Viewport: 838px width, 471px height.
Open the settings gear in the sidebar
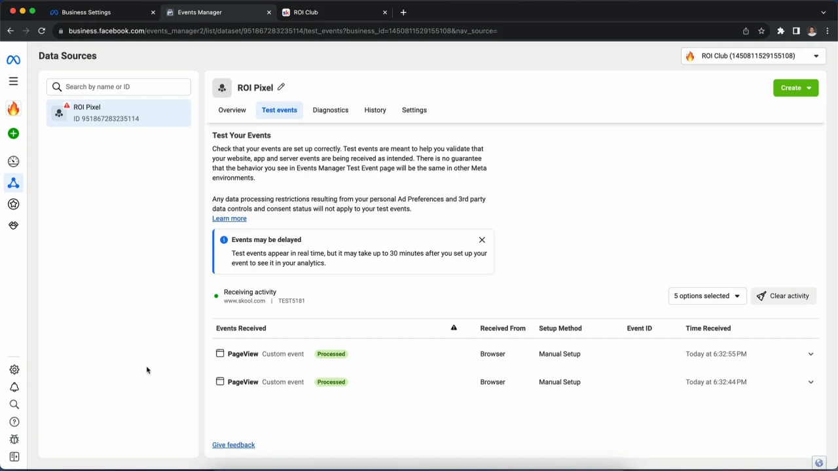pos(14,370)
